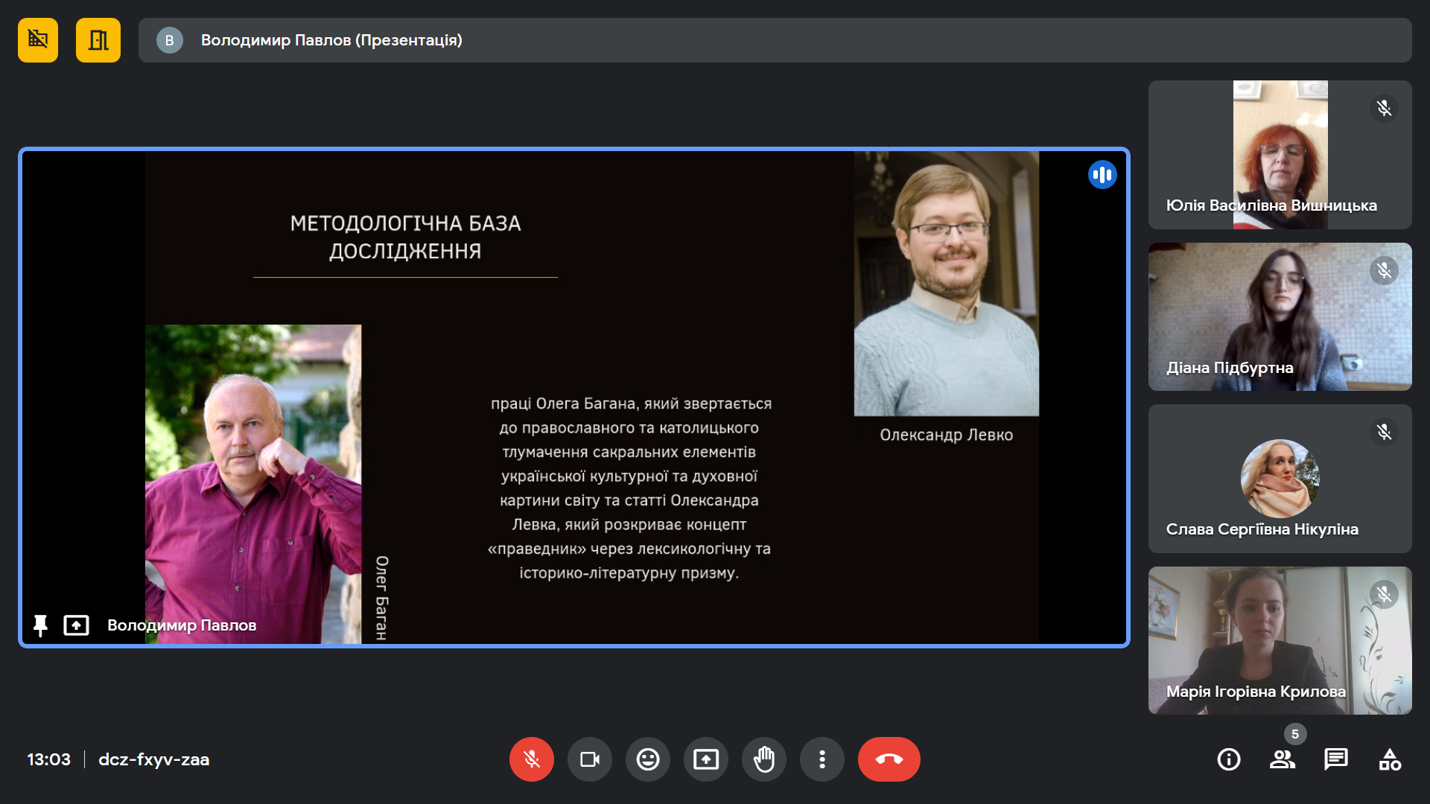
Task: Unpin Володимир Павлов's presentation tile
Action: [40, 625]
